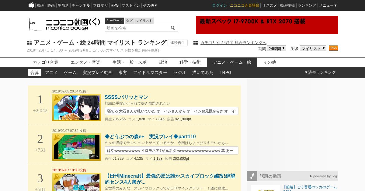365x191 pixels.
Task: Click the マストドン link in top bar
Action: pos(131,5)
